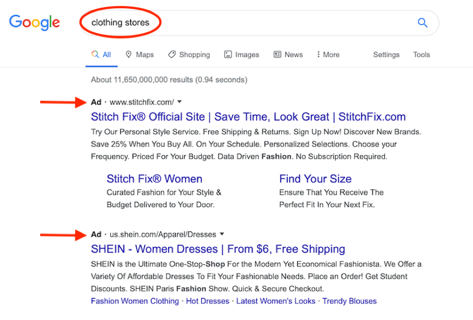Switch to the Images tab
Viewport: 473px width, 320px height.
click(241, 55)
